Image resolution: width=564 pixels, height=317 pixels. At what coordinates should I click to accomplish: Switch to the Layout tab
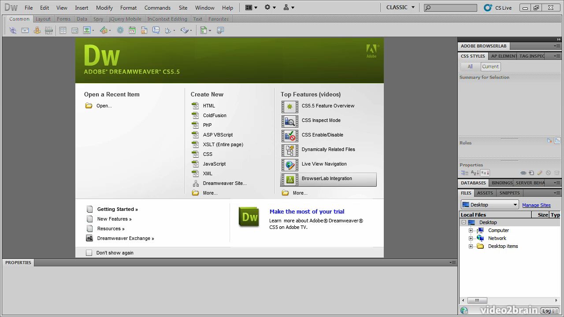[x=43, y=18]
